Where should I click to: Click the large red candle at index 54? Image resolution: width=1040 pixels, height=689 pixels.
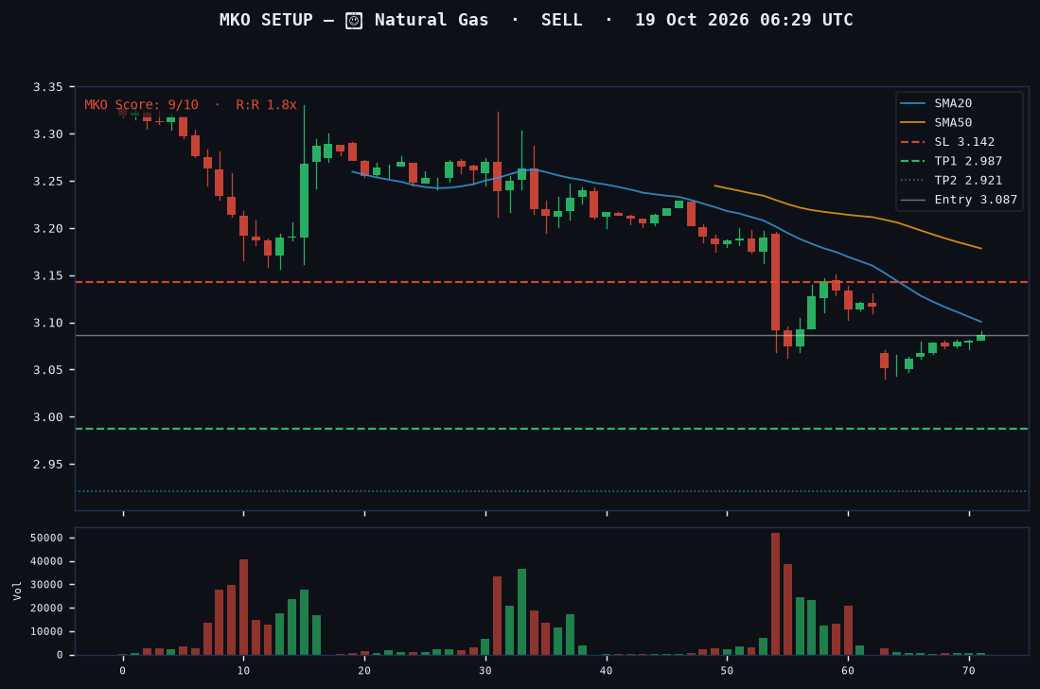[775, 282]
